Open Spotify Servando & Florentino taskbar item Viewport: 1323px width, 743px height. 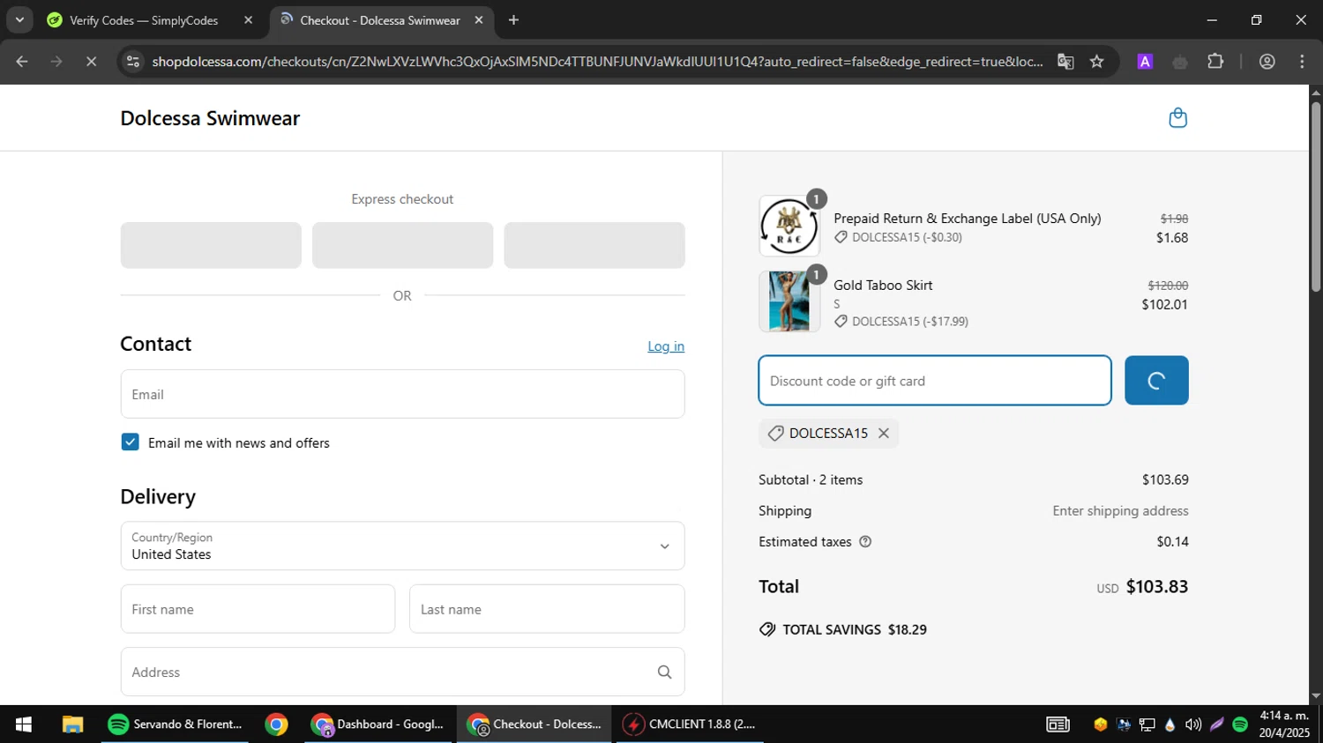point(175,724)
